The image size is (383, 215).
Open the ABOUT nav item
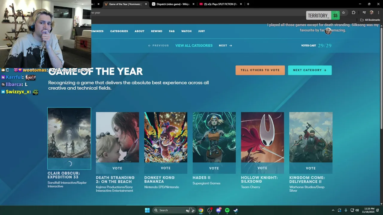pos(139,31)
